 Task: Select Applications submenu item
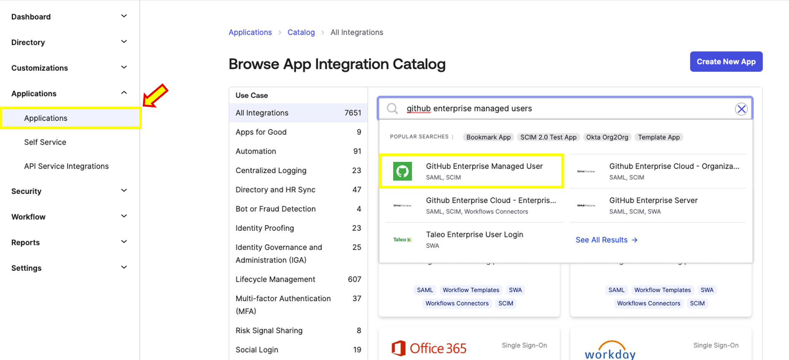(71, 118)
